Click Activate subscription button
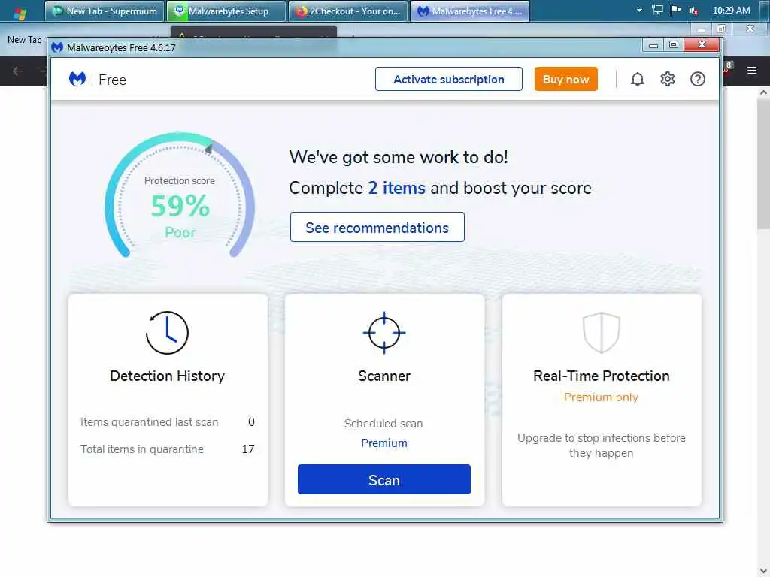The width and height of the screenshot is (770, 577). 448,79
